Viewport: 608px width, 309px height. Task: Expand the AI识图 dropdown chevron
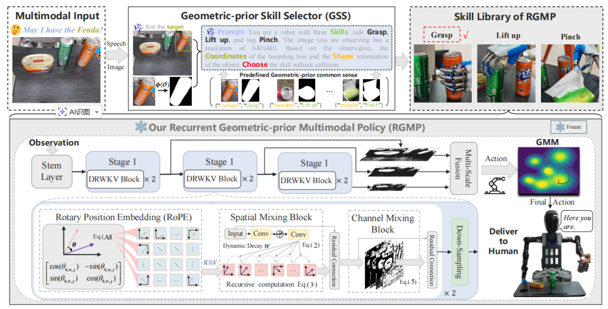coord(98,112)
